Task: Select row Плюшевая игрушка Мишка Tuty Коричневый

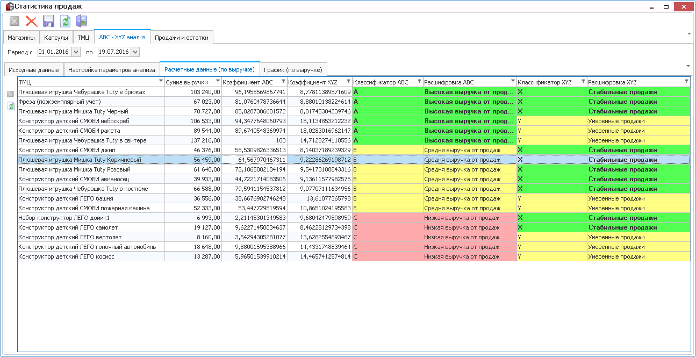Action: (x=354, y=160)
